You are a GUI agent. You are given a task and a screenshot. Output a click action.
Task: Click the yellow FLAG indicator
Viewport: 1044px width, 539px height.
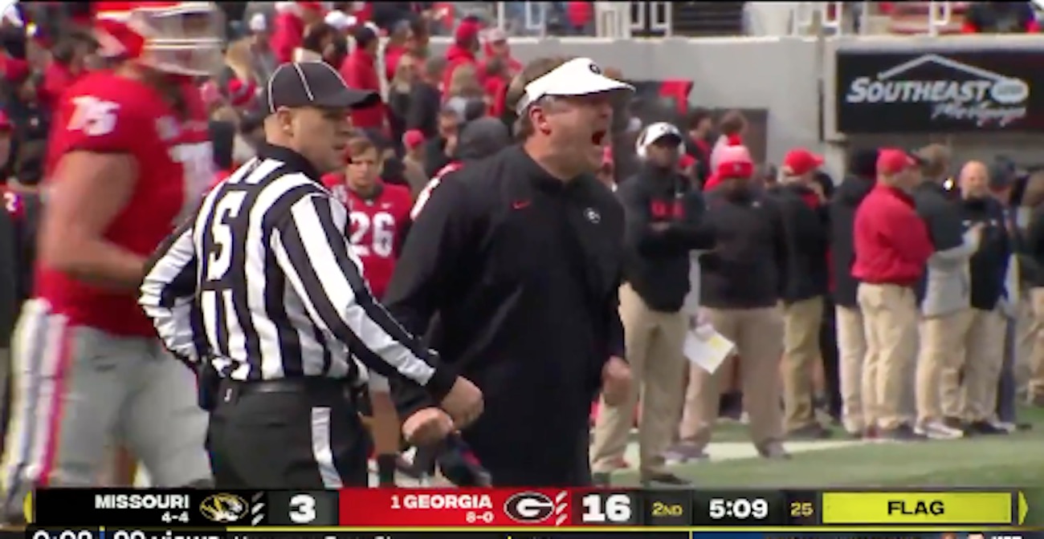(916, 508)
